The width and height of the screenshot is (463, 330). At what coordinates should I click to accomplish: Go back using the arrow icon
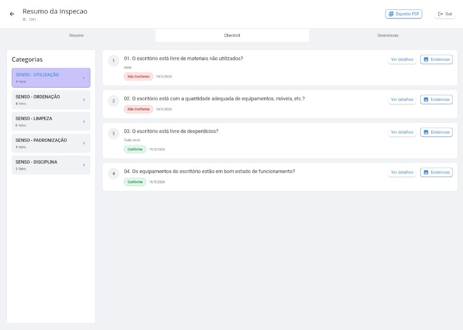tap(12, 14)
